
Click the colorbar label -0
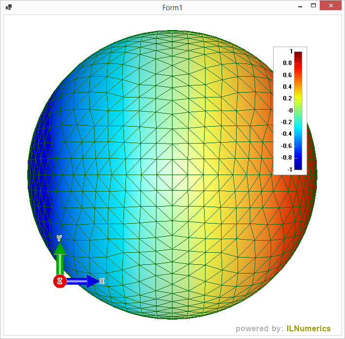[290, 111]
